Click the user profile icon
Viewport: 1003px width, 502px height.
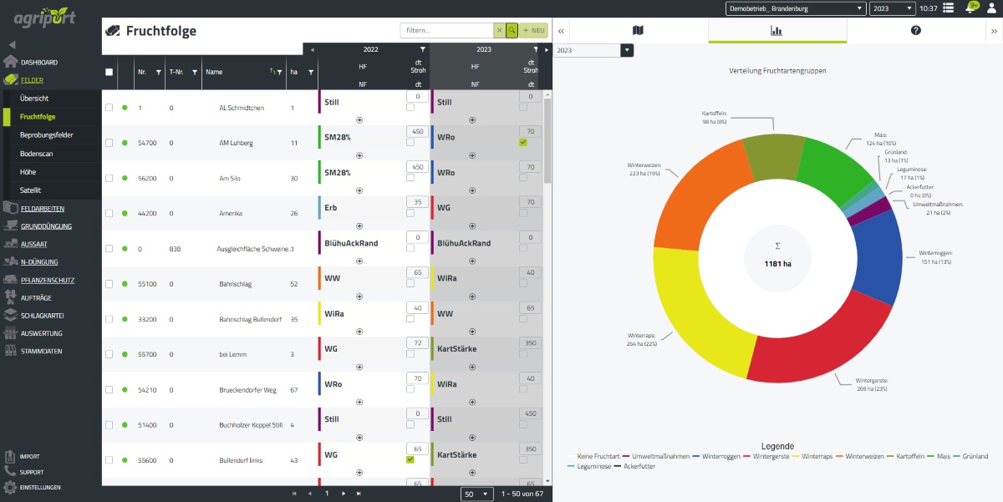pos(991,8)
